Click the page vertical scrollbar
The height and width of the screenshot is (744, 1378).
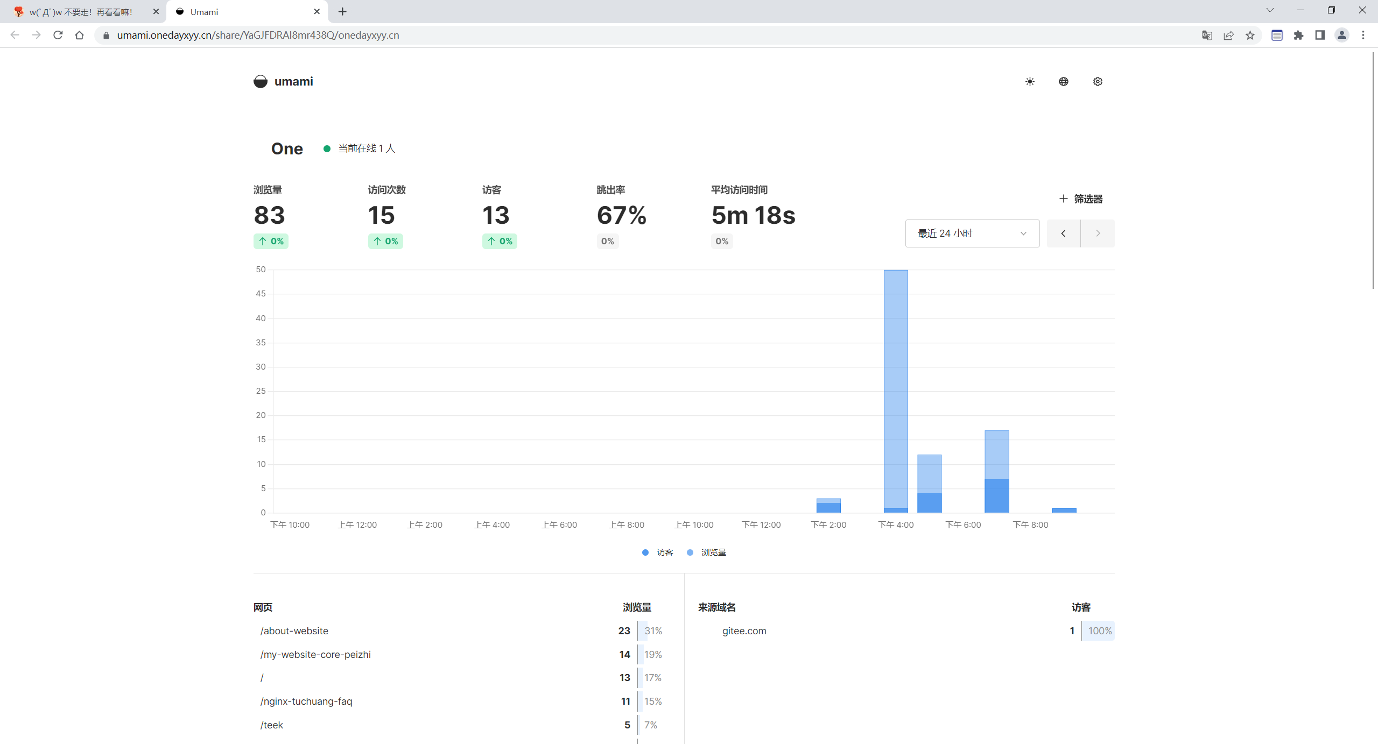point(1373,171)
